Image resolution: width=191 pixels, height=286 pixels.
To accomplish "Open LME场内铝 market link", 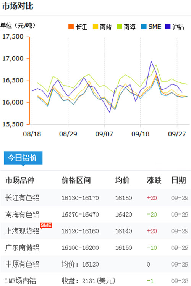I will click(x=20, y=281).
